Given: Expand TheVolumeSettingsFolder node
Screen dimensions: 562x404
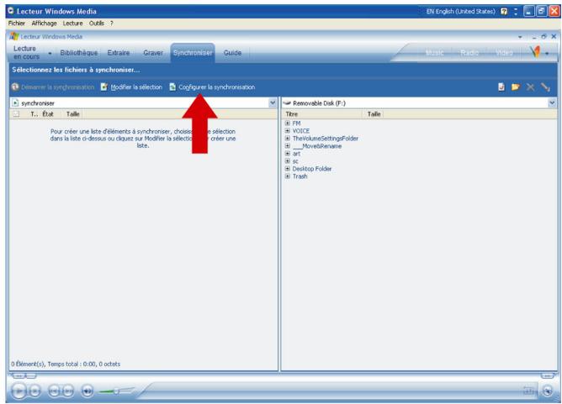Looking at the screenshot, I should click(x=288, y=138).
